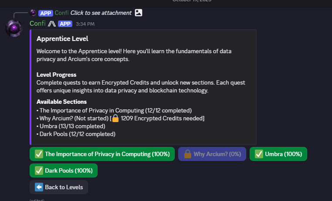Click 'Dark Pools (12/12 completed)' list line
The height and width of the screenshot is (201, 332).
coord(76,134)
